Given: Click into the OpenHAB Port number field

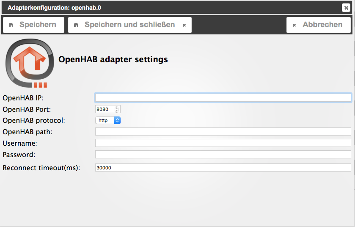Looking at the screenshot, I should click(x=105, y=109).
